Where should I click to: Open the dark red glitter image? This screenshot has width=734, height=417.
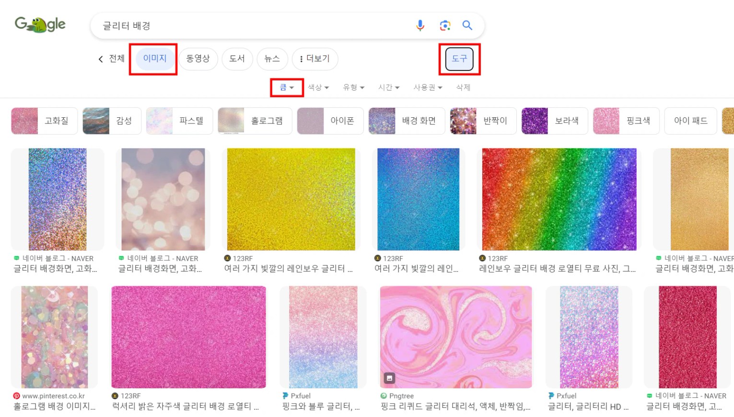687,337
